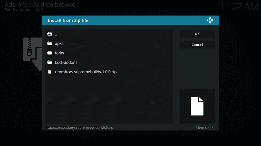Click the large file preview thumbnail

click(197, 106)
